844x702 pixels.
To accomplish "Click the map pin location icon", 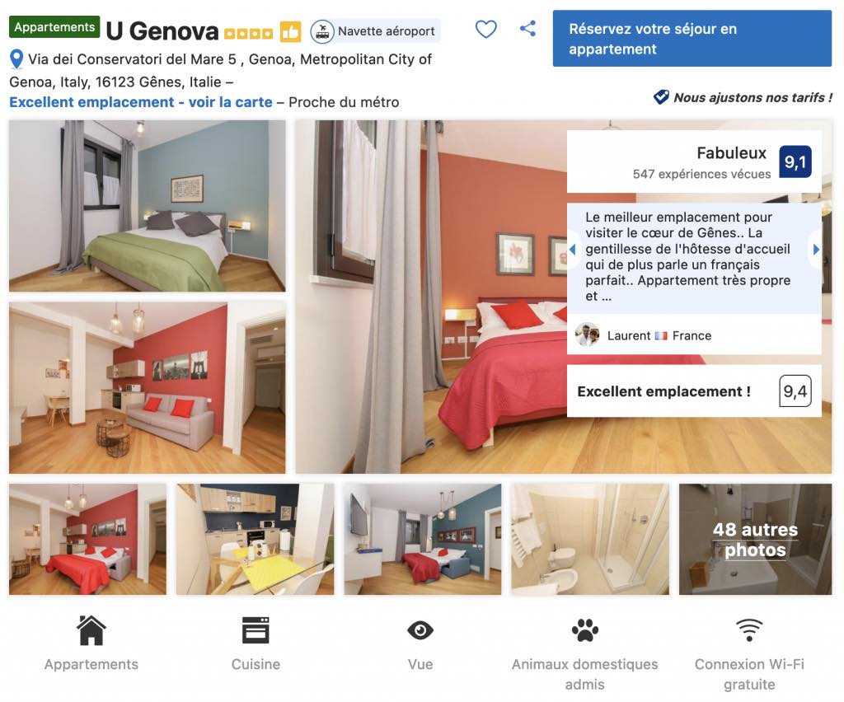I will 16,59.
